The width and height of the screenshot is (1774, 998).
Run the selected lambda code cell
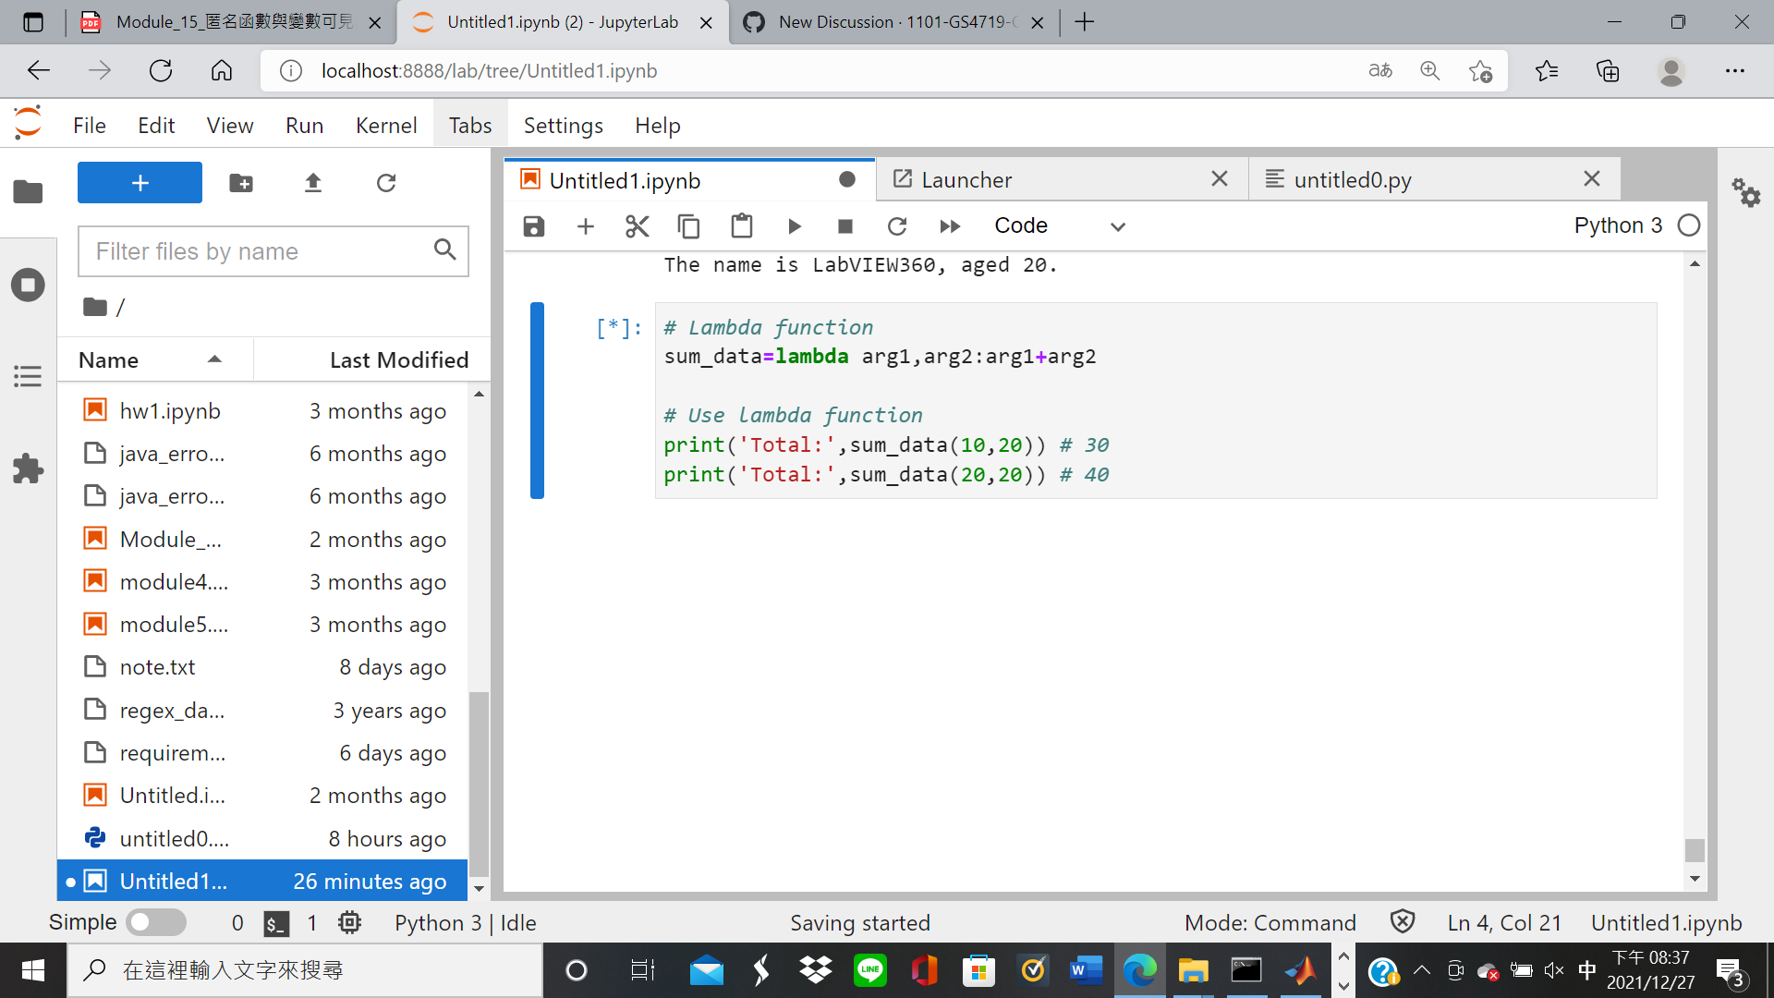click(795, 225)
